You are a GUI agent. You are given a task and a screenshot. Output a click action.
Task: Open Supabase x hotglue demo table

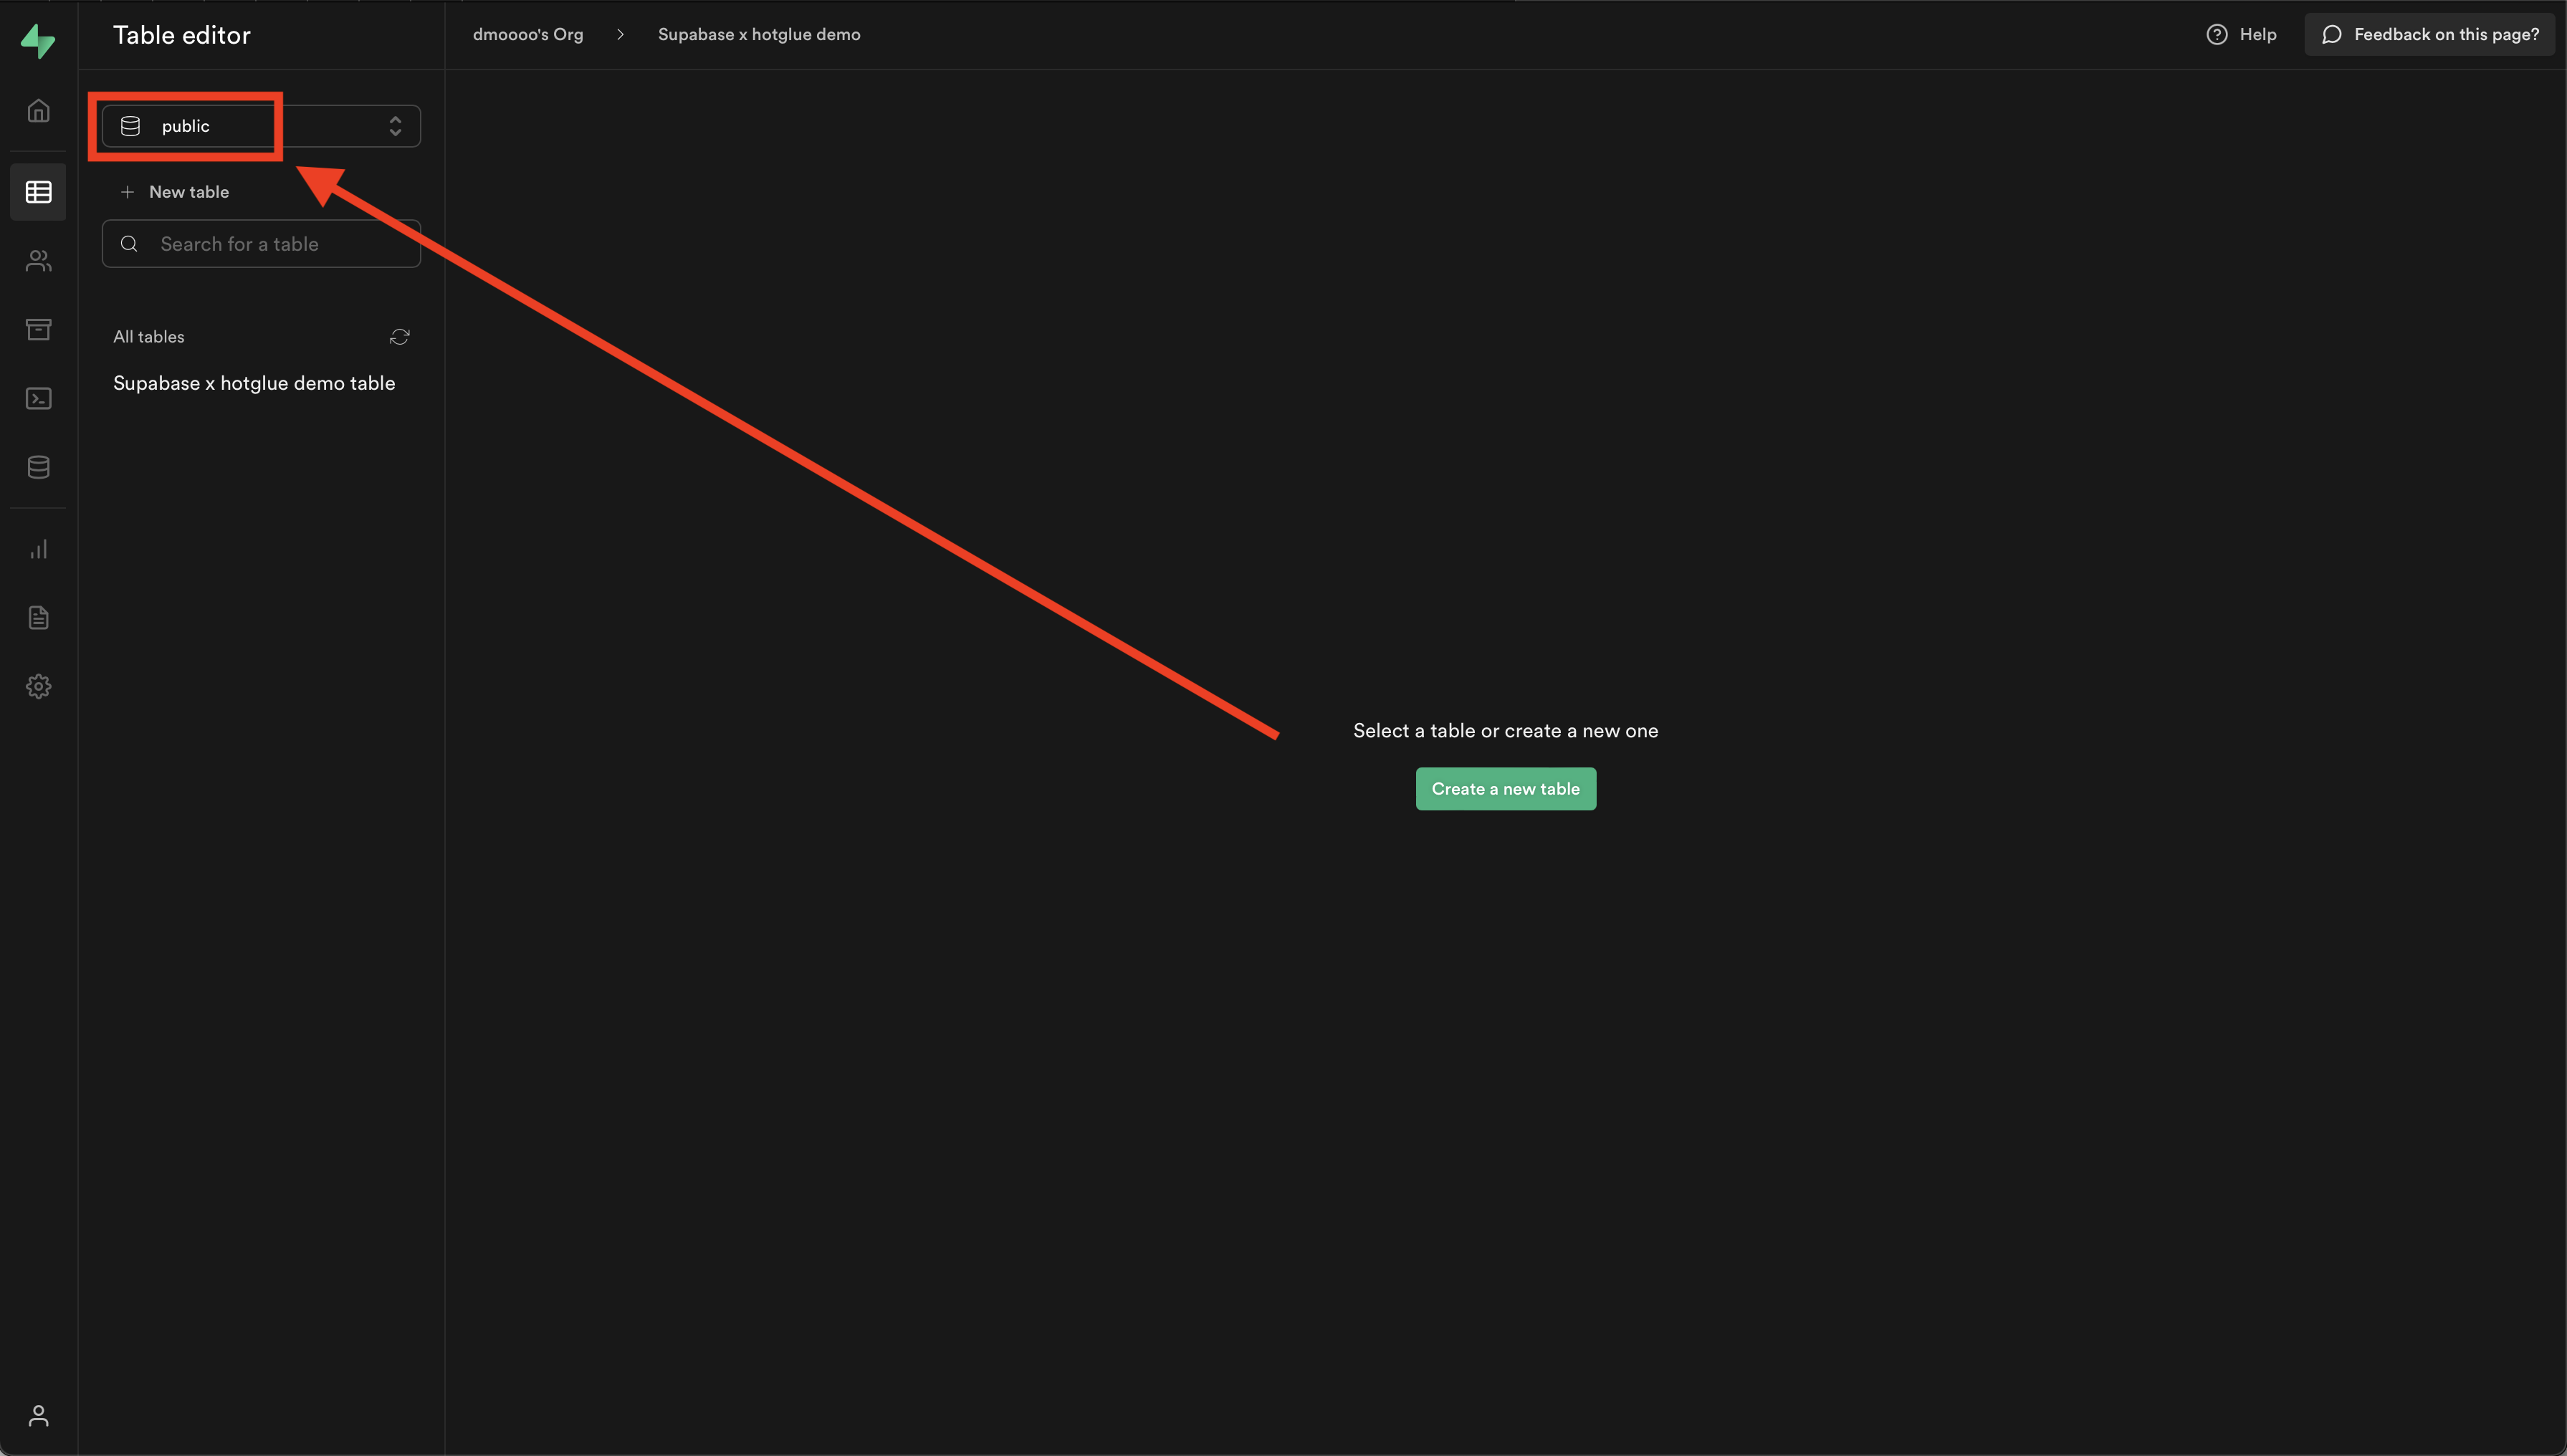[254, 383]
